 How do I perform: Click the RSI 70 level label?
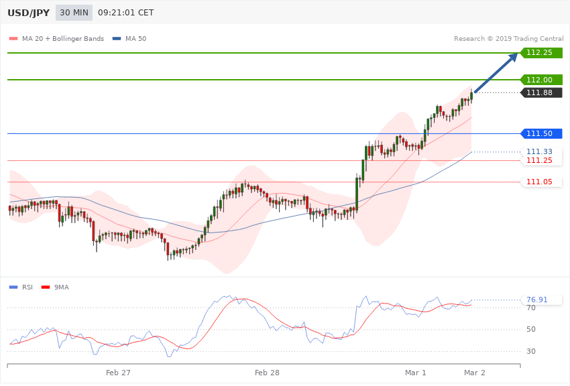(530, 308)
